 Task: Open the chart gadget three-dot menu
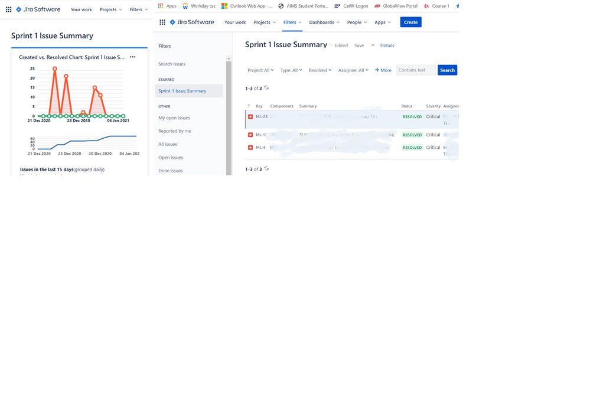coord(132,57)
